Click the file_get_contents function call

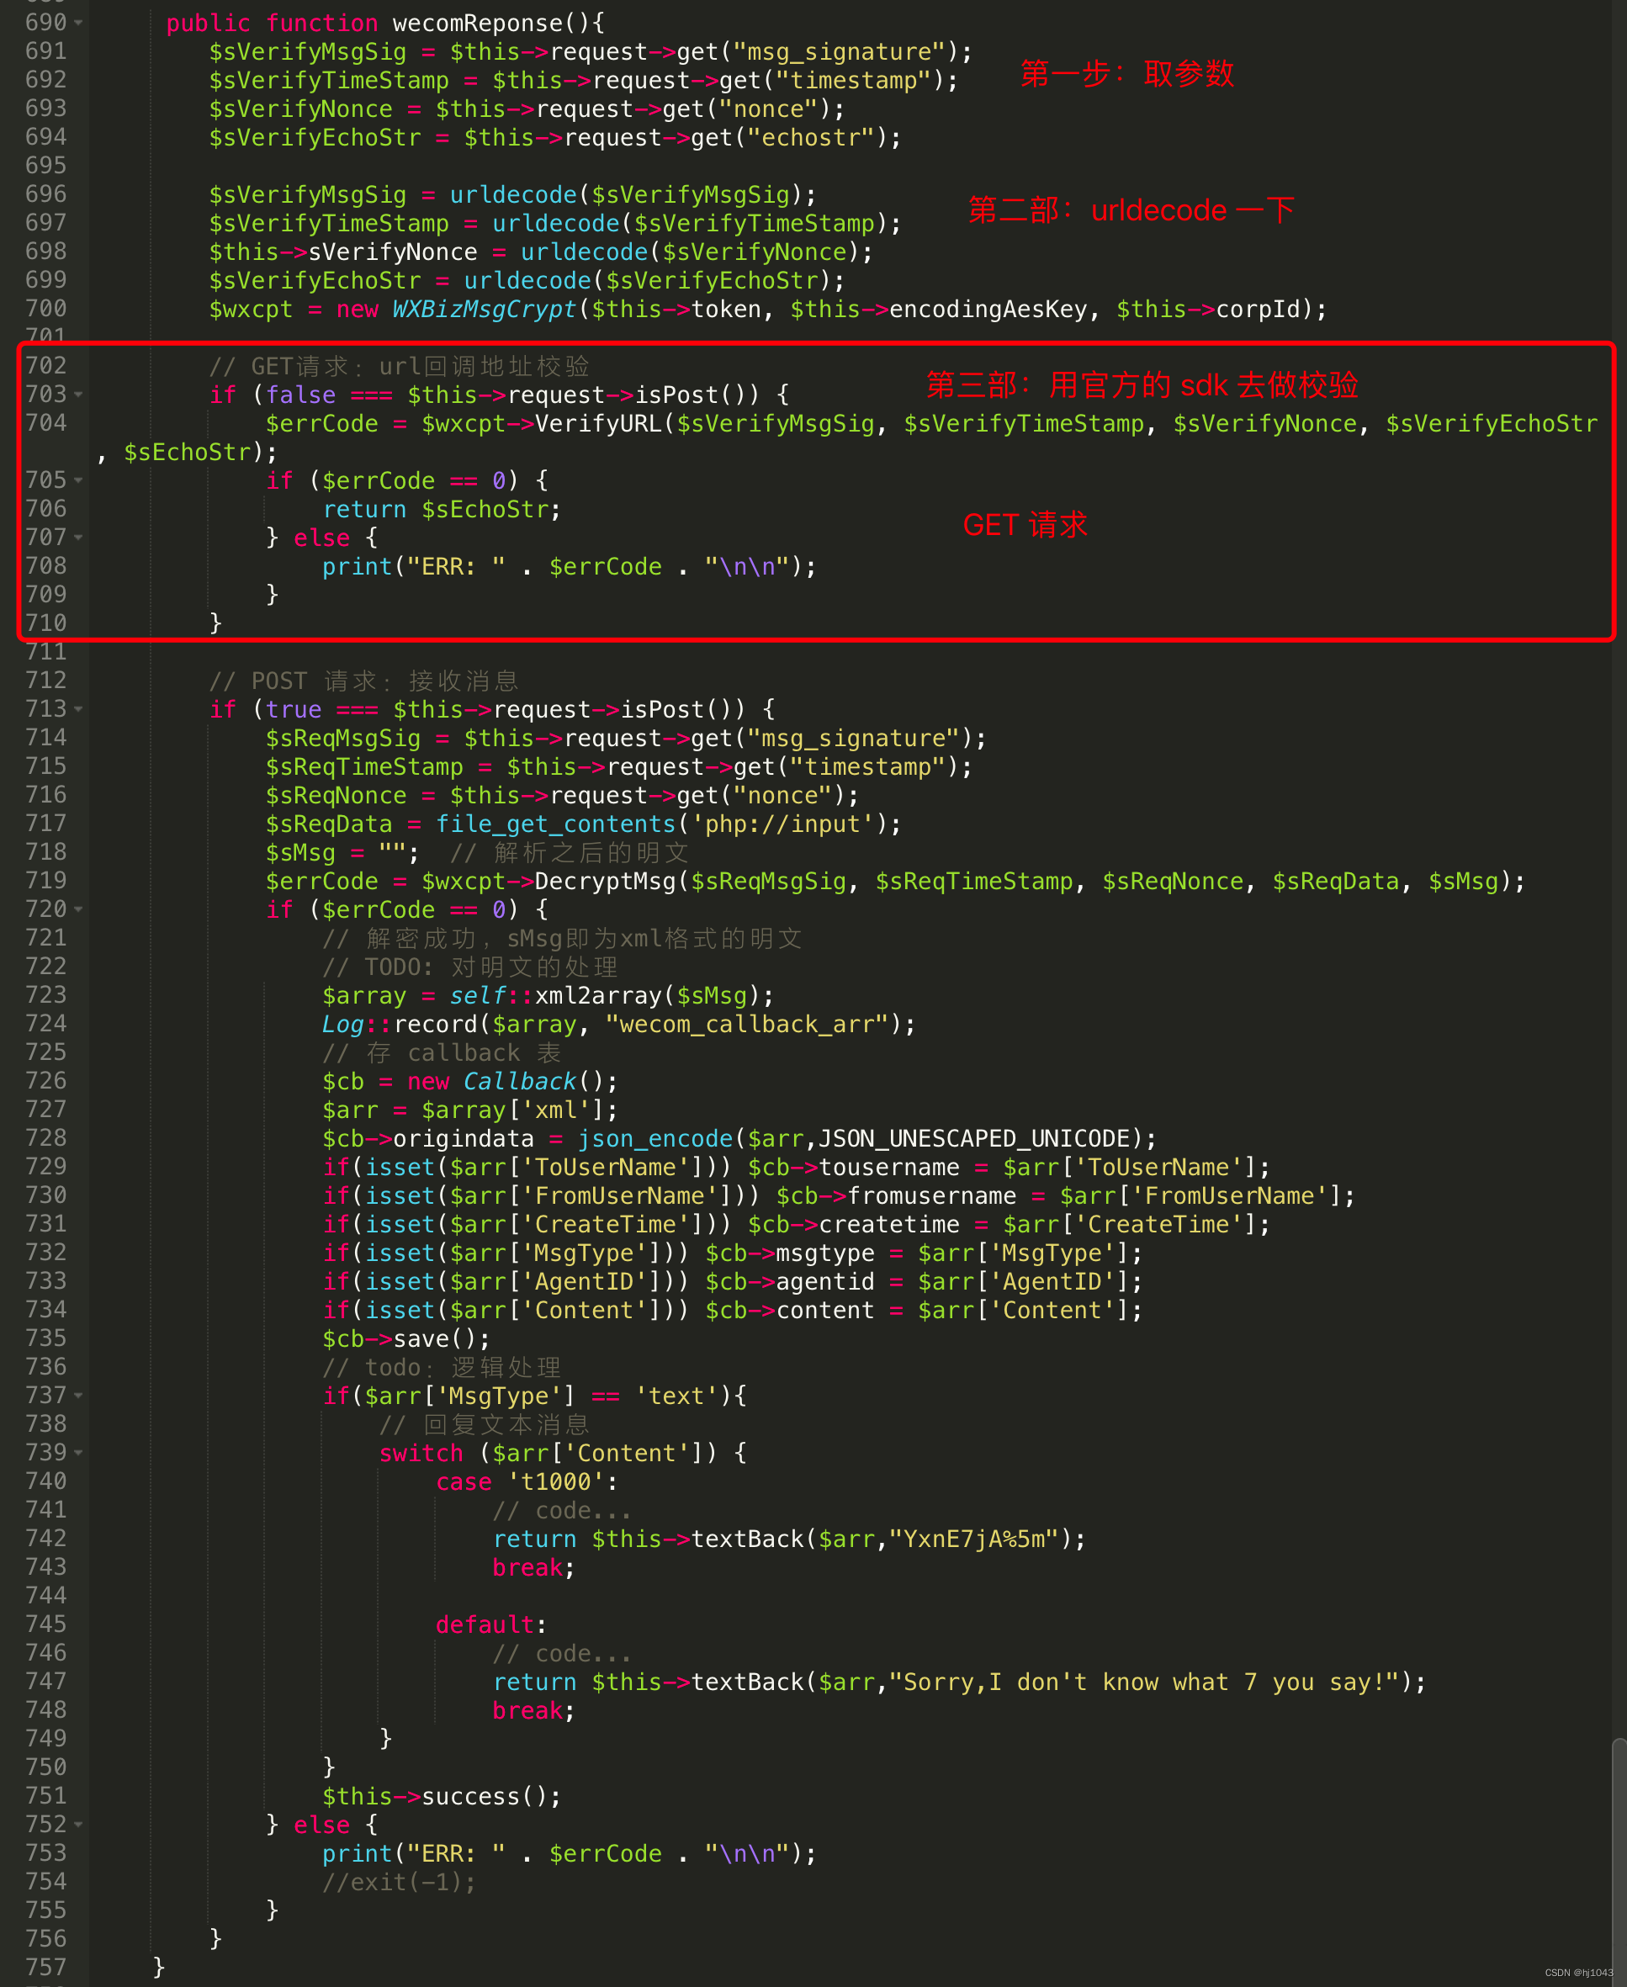click(555, 824)
